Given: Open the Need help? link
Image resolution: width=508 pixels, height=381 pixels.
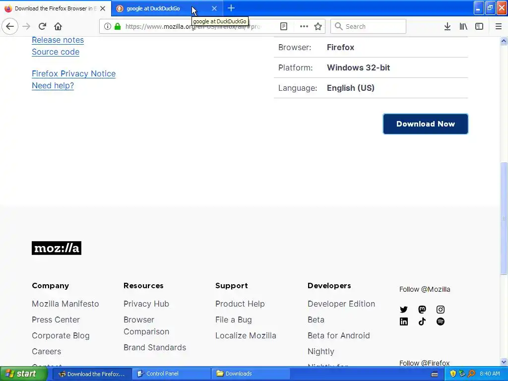Looking at the screenshot, I should coord(53,85).
